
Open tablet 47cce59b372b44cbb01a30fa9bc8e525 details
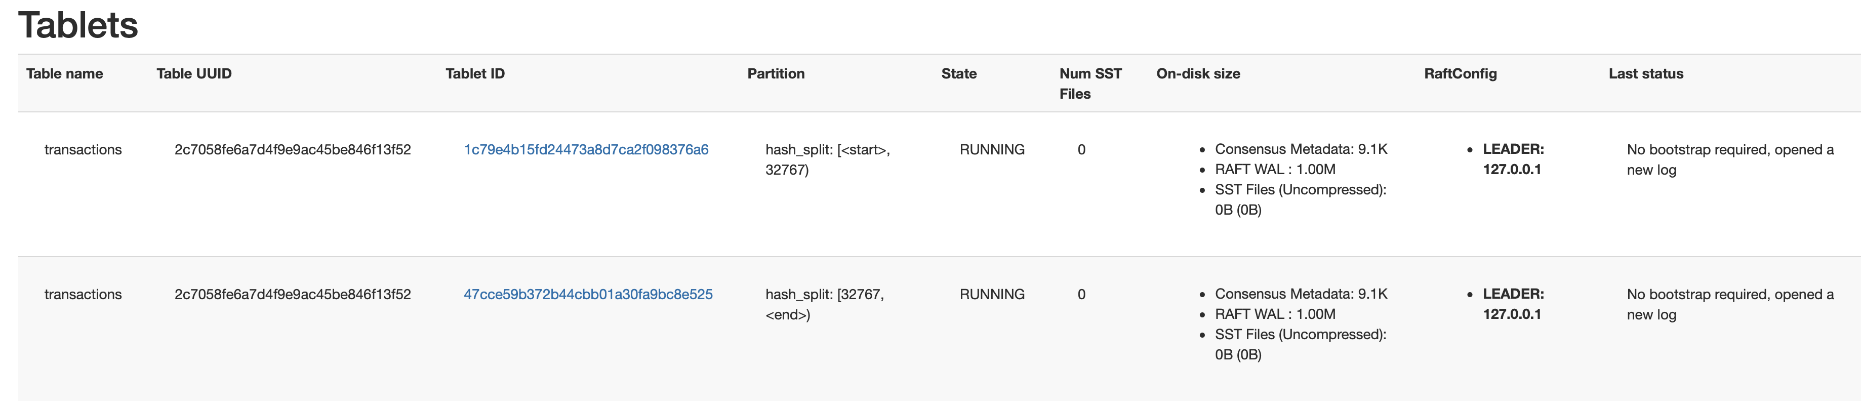click(x=589, y=294)
